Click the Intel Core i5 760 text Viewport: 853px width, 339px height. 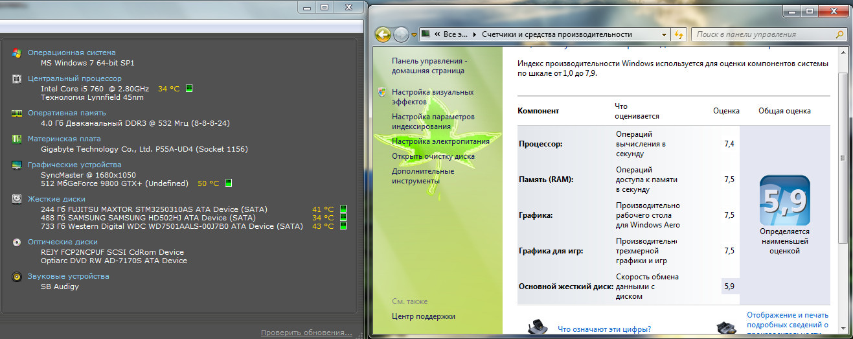(95, 88)
